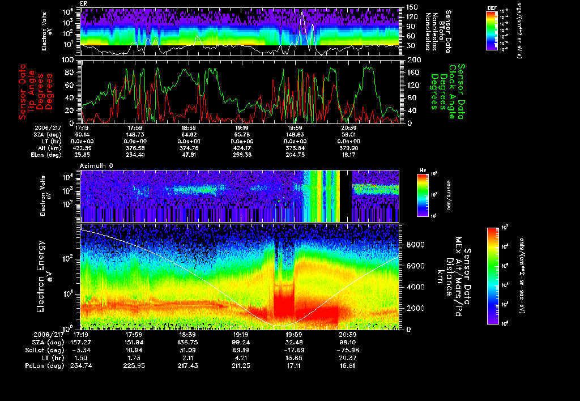Click the altitude value "373.64"
Screen dimensions: 580x401
coord(296,148)
